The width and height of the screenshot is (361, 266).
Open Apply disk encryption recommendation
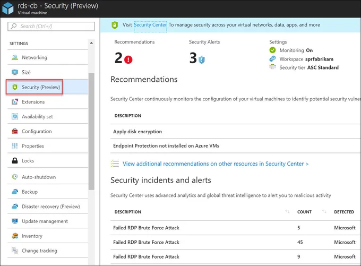coord(236,132)
